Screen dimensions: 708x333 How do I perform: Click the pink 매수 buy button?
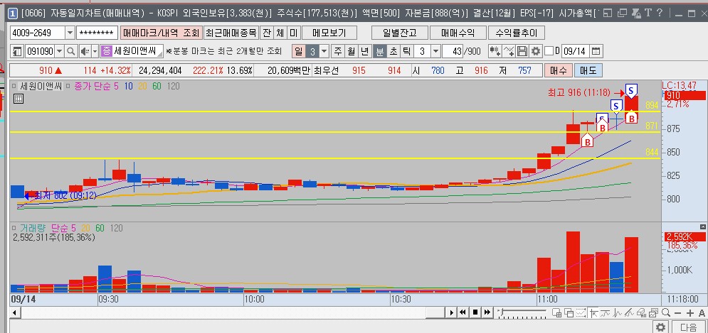pyautogui.click(x=559, y=71)
